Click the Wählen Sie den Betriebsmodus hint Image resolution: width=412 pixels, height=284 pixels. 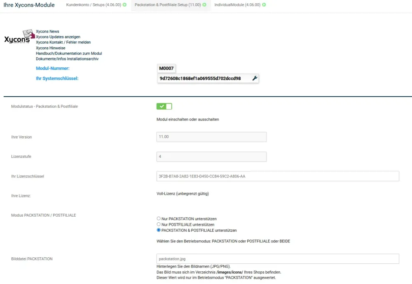[x=223, y=241]
